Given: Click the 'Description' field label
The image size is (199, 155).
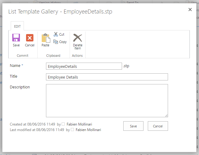Looking at the screenshot, I should 20,87.
